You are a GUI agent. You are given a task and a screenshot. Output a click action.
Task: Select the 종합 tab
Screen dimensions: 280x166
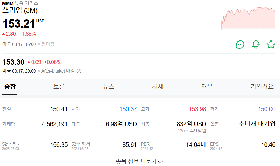10,87
